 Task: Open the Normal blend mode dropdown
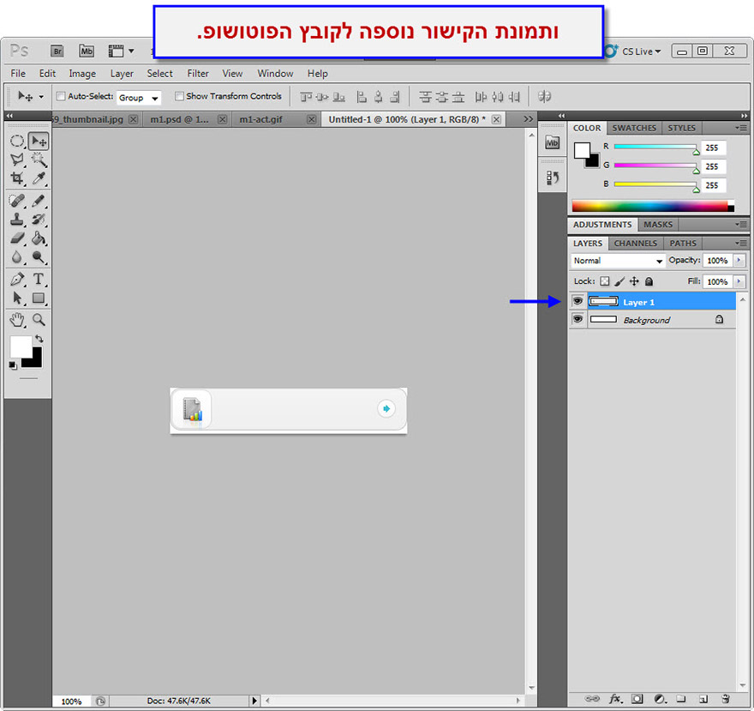(x=618, y=261)
